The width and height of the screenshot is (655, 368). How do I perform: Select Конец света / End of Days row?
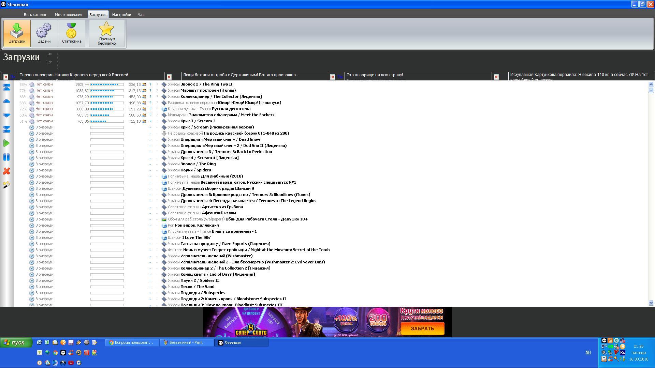(x=218, y=274)
